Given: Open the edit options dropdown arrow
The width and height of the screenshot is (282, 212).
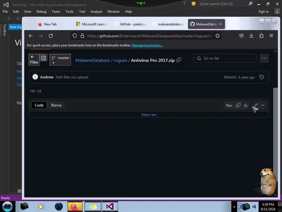Looking at the screenshot, I should [x=262, y=105].
